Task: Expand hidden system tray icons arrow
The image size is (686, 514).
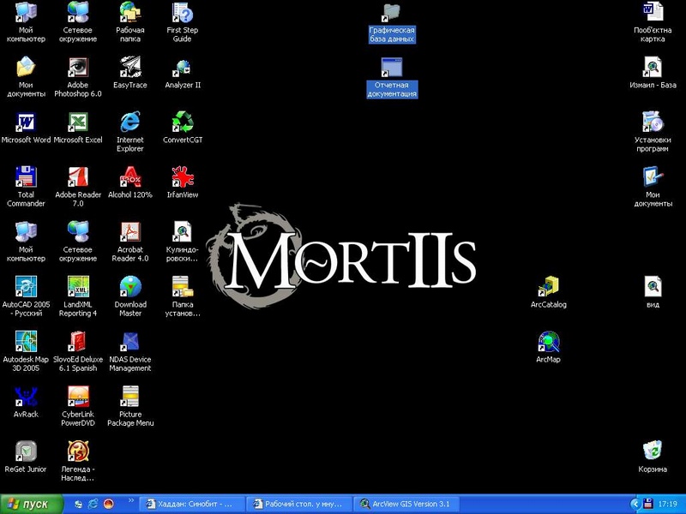Action: pyautogui.click(x=635, y=505)
